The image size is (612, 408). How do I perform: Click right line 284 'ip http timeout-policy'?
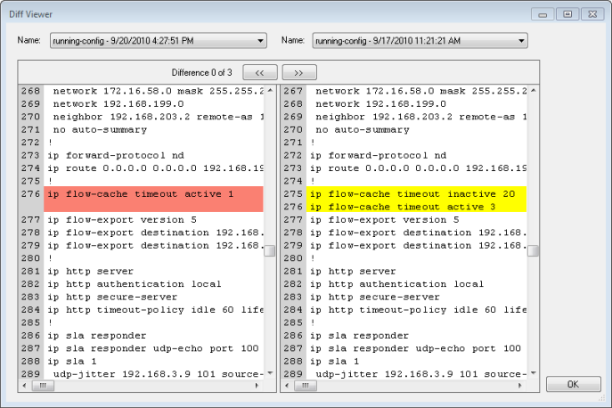pos(418,310)
